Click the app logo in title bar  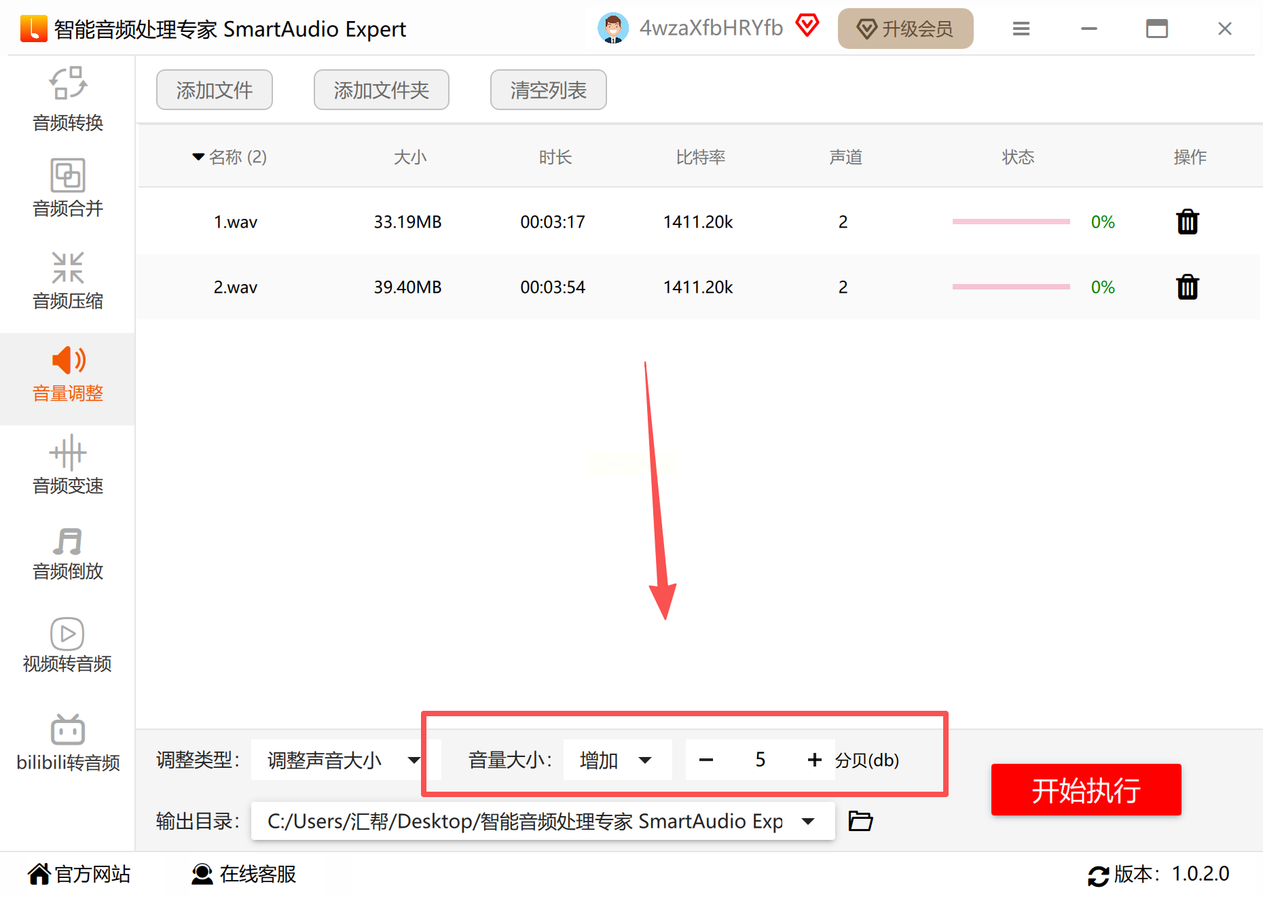point(34,29)
